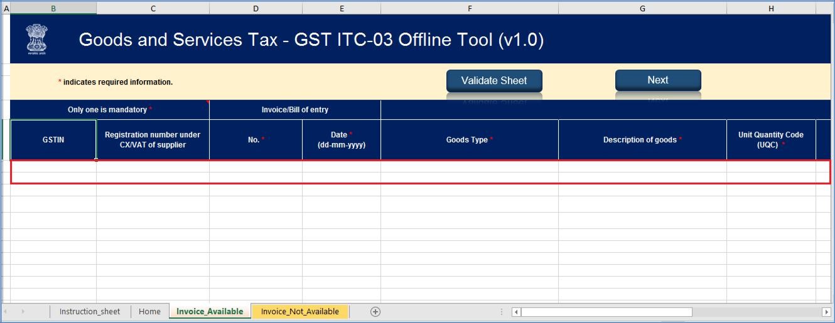
Task: Open the Invoice_Not_Available sheet tab
Action: (x=300, y=311)
